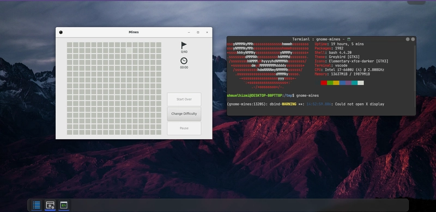
Task: Reveal the top-left corner minefield cell
Action: pyautogui.click(x=70, y=45)
